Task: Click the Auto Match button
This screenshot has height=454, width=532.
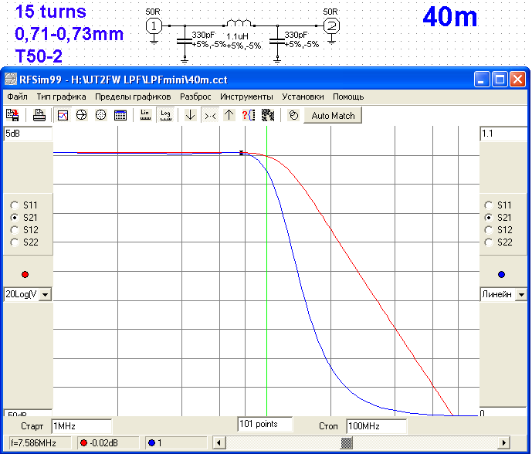Action: [333, 115]
